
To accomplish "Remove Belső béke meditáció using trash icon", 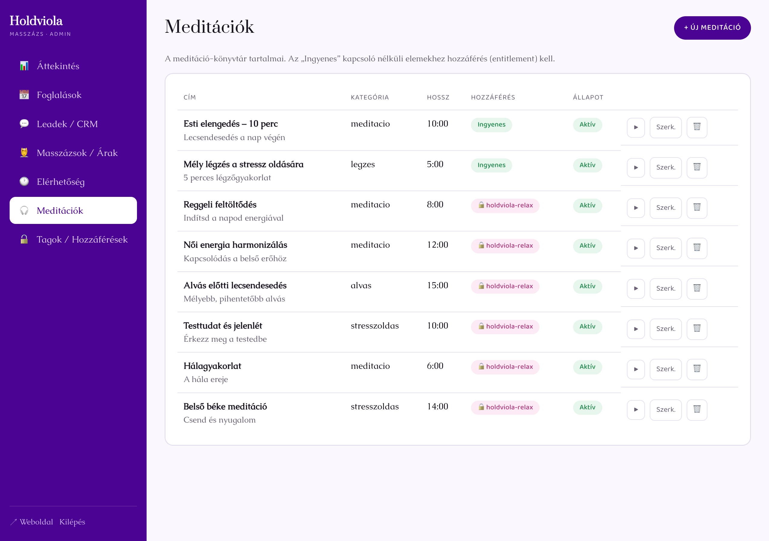I will click(697, 410).
